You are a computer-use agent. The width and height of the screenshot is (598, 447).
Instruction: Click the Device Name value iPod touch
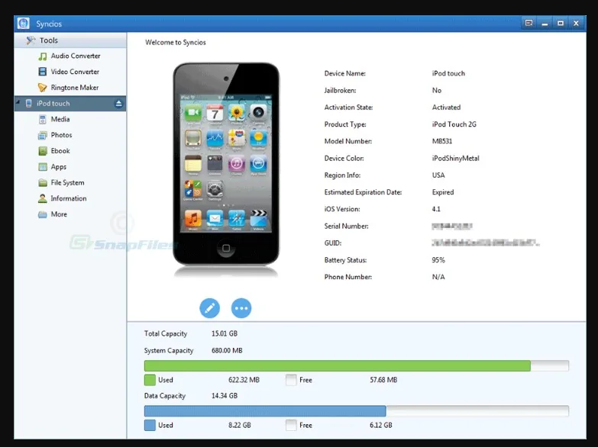pyautogui.click(x=448, y=73)
